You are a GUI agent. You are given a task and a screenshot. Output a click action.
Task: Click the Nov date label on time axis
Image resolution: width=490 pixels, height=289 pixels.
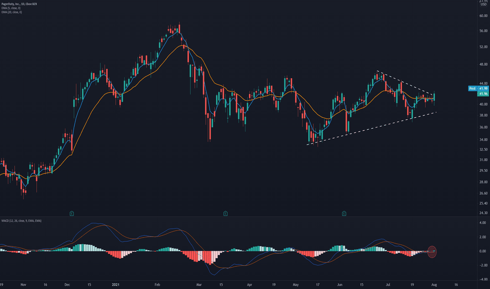pos(24,285)
